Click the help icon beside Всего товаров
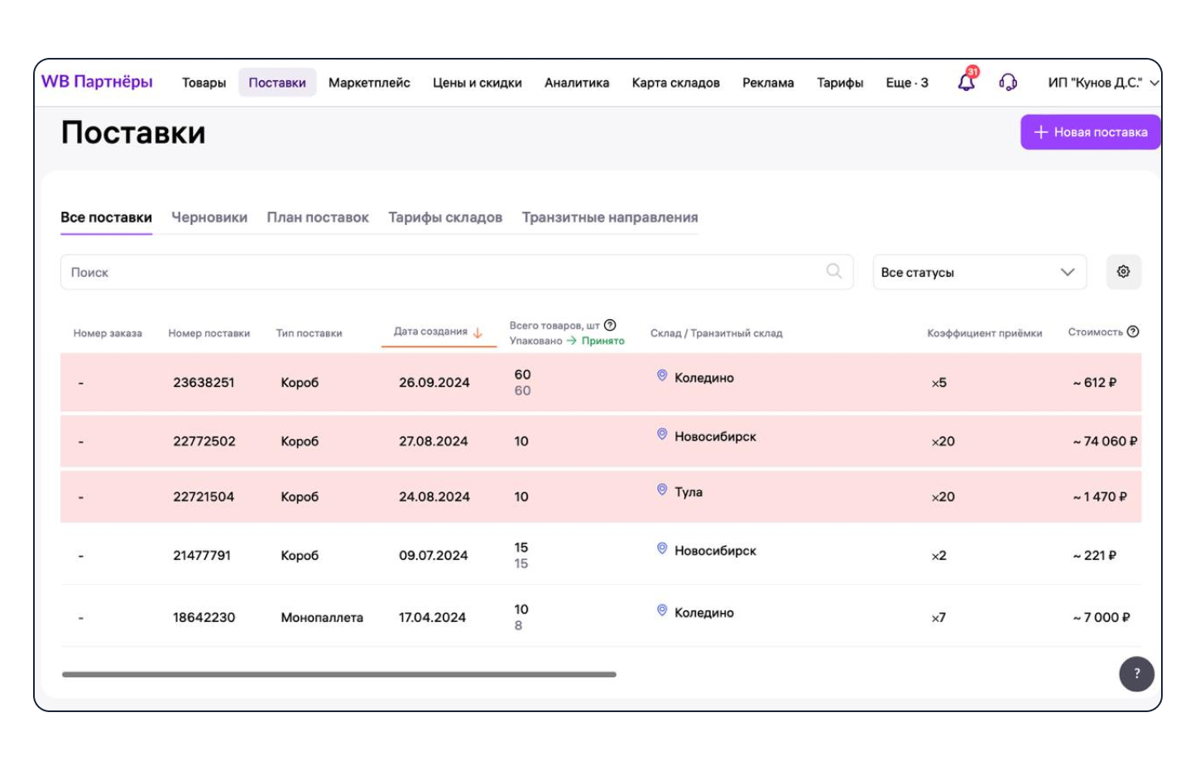Image resolution: width=1195 pixels, height=770 pixels. click(610, 325)
